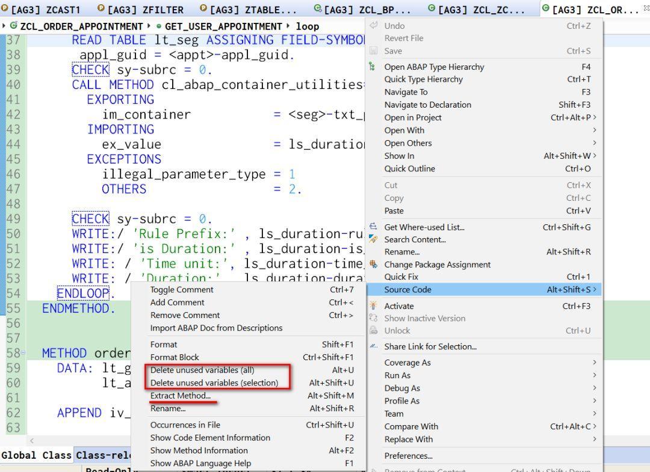This screenshot has width=650, height=472.
Task: Click the GET_USER_APPOINTMENT breadcrumb label
Action: (223, 26)
